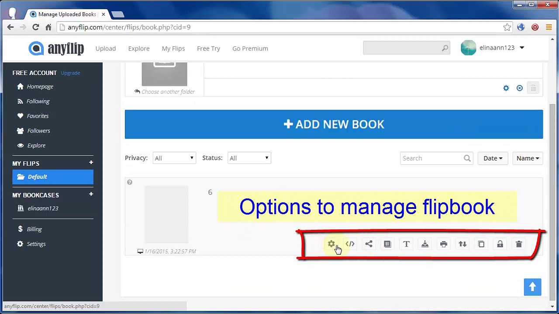Click the date 1/16/2015, 3:22:57 PM
Viewport: 559px width, 314px height.
170,252
